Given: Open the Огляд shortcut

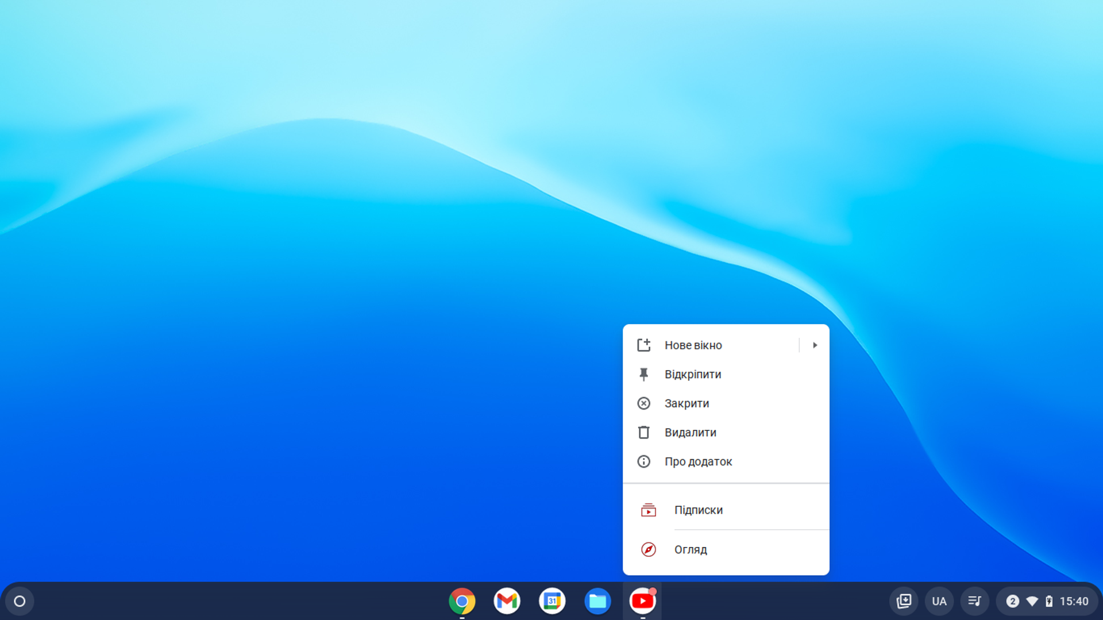Looking at the screenshot, I should coord(691,550).
